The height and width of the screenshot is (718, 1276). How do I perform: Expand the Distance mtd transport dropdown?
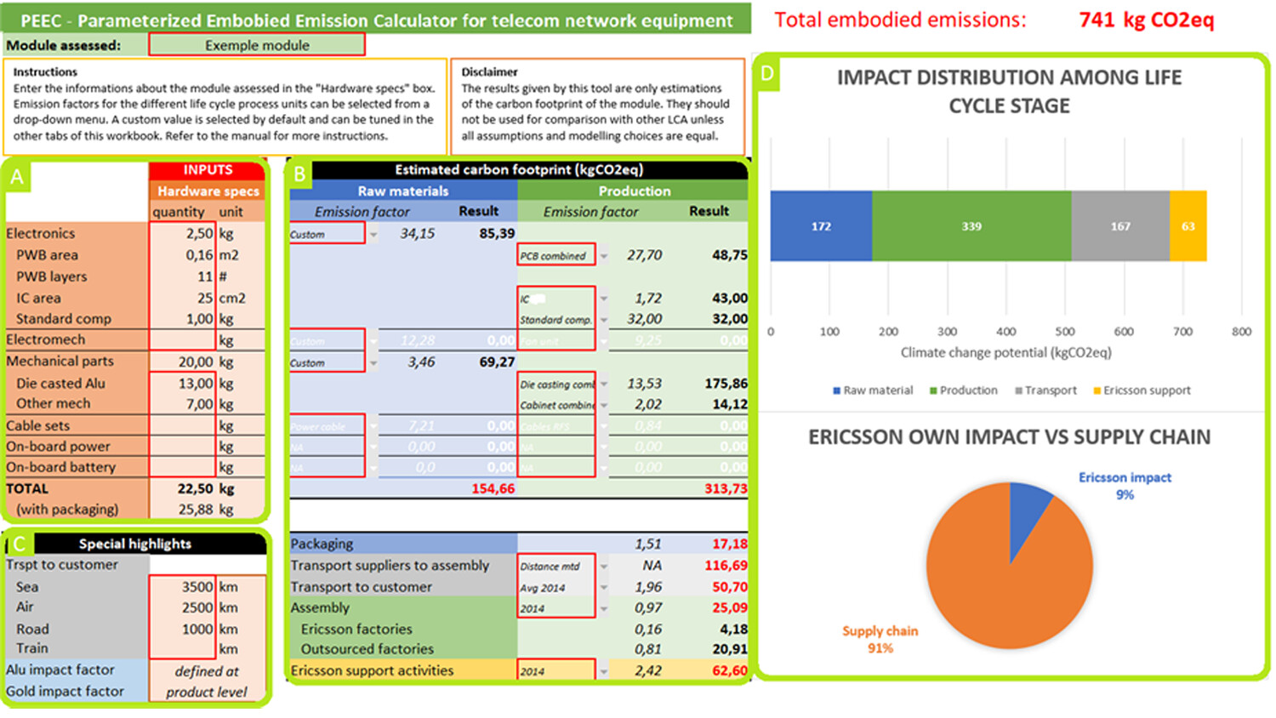pos(604,566)
